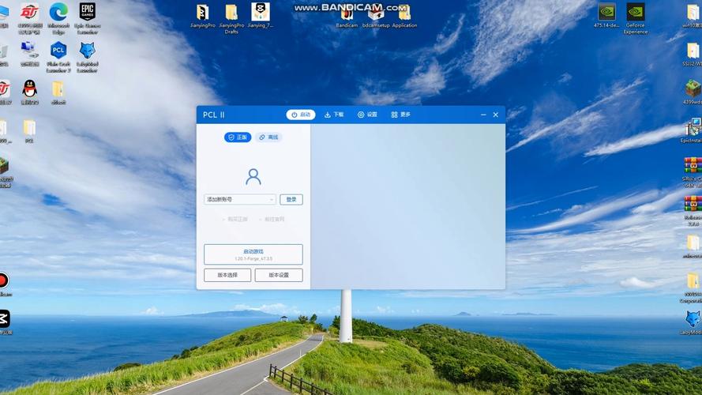Open the 更多 (More) tab

(x=400, y=115)
